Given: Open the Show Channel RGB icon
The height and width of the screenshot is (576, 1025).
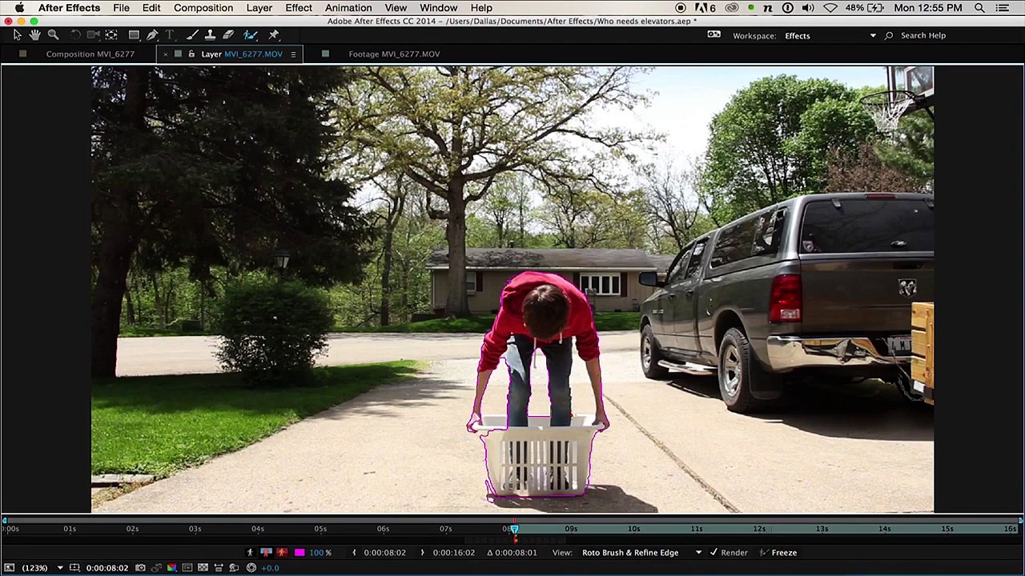Looking at the screenshot, I should pyautogui.click(x=171, y=568).
